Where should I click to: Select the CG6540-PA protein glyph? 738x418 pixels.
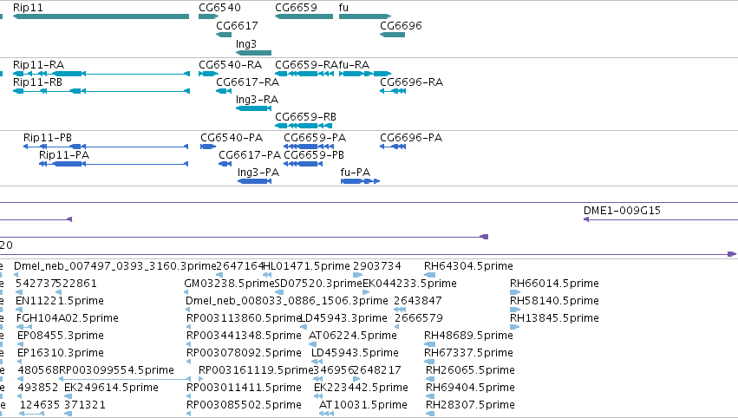208,147
